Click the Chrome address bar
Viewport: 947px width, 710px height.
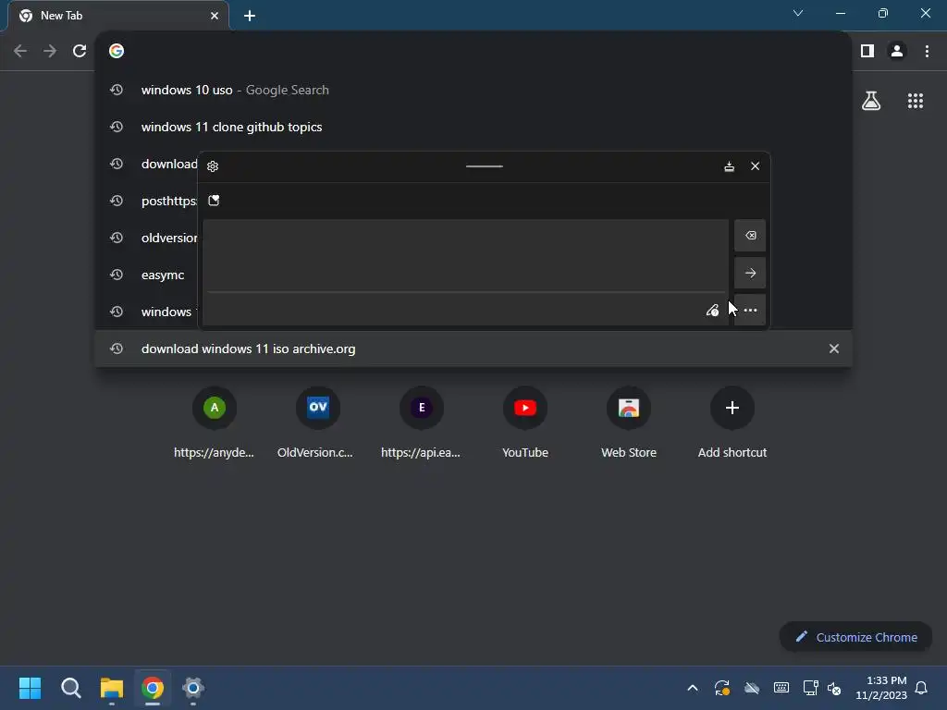pyautogui.click(x=473, y=51)
